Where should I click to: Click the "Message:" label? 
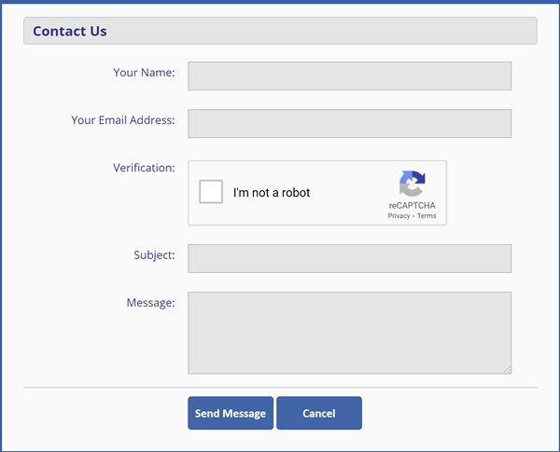coord(150,303)
